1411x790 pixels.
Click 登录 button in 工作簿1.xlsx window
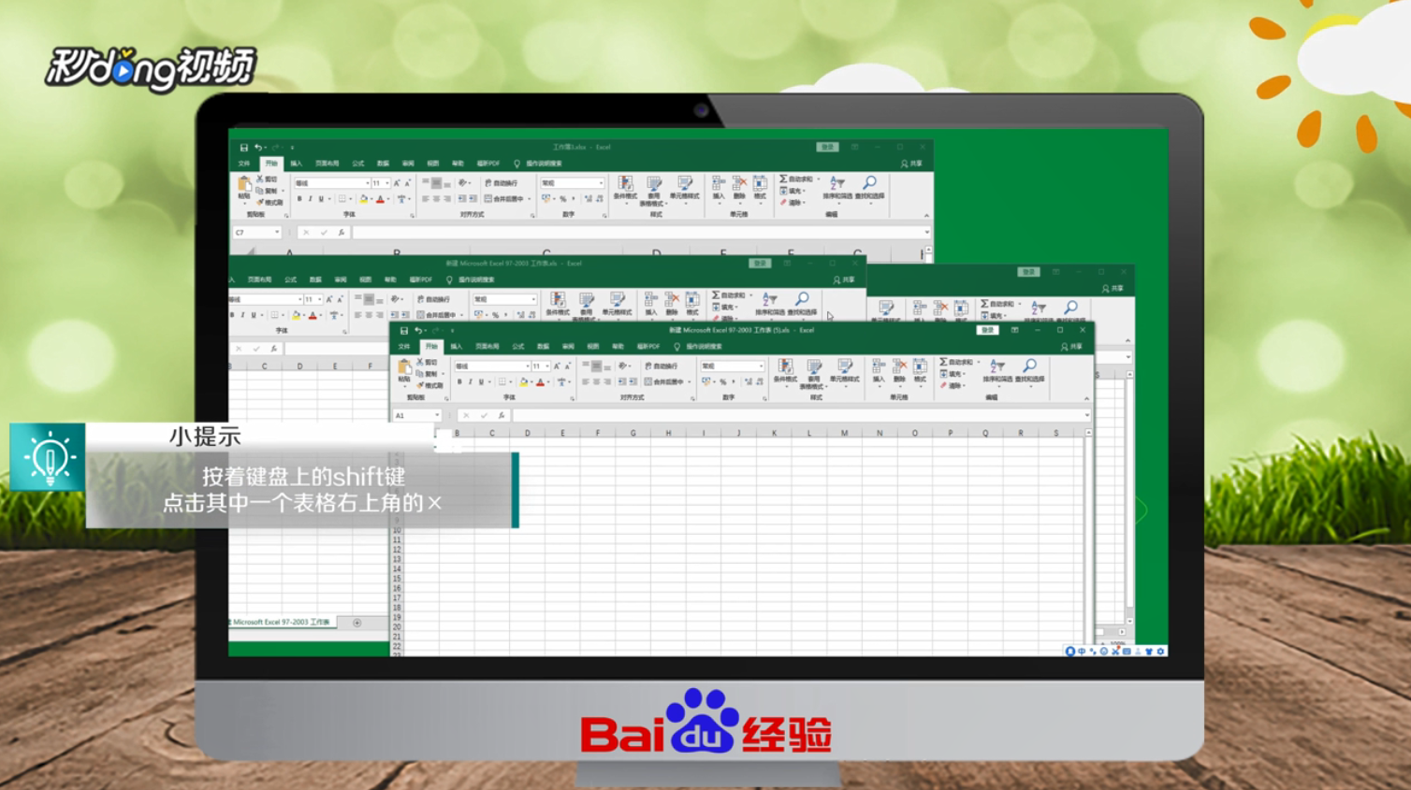[x=827, y=147]
